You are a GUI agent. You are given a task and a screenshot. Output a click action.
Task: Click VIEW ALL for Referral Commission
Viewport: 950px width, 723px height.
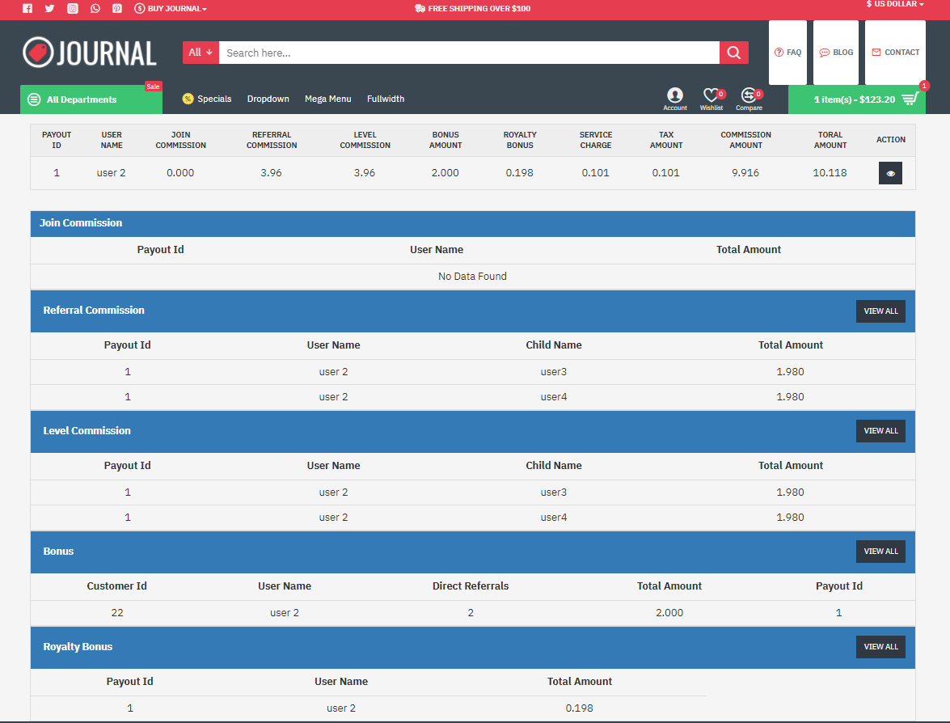point(880,311)
